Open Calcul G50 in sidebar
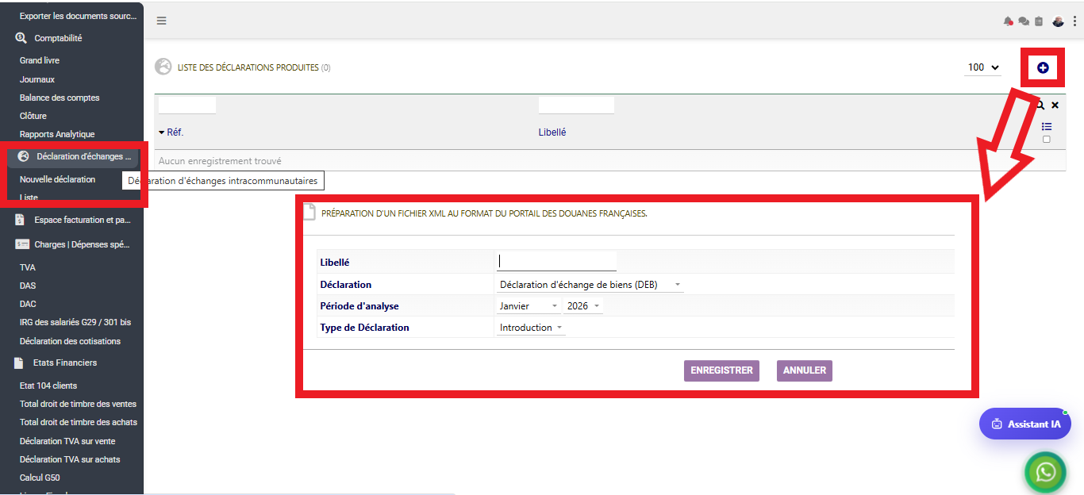Image resolution: width=1084 pixels, height=495 pixels. (x=40, y=478)
